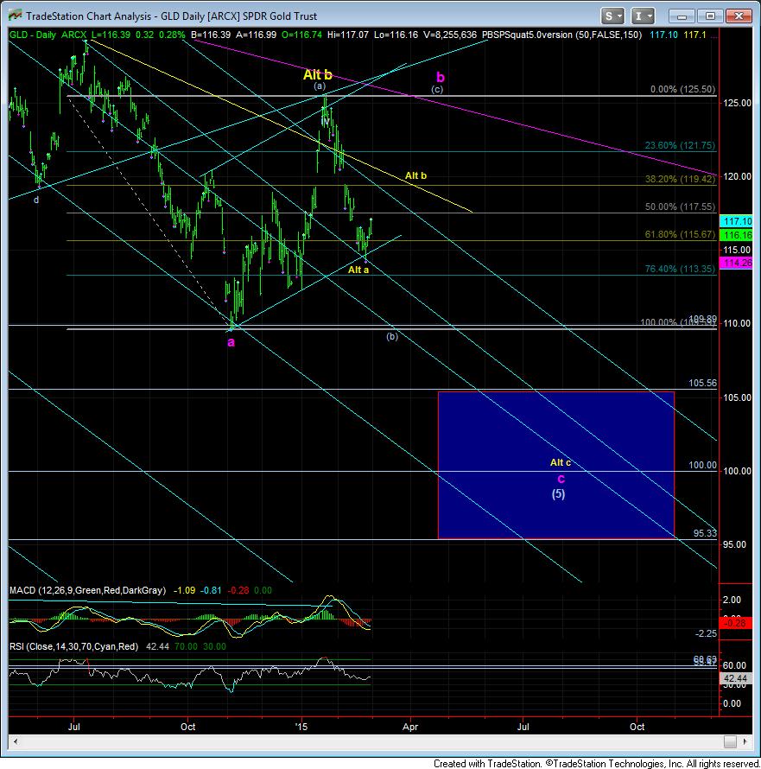Screen dimensions: 761x769
Task: Click the PBSPSquat5.0version indicator label
Action: pos(562,35)
